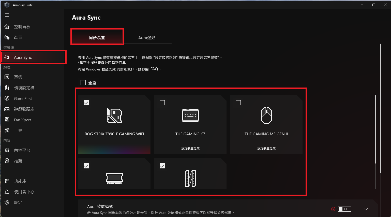Open 內容平台 in the sidebar
Image resolution: width=391 pixels, height=217 pixels.
22,150
